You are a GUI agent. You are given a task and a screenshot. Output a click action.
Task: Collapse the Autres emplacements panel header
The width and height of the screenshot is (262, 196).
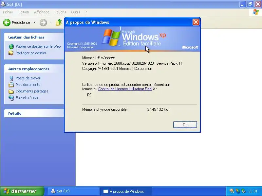click(34, 69)
